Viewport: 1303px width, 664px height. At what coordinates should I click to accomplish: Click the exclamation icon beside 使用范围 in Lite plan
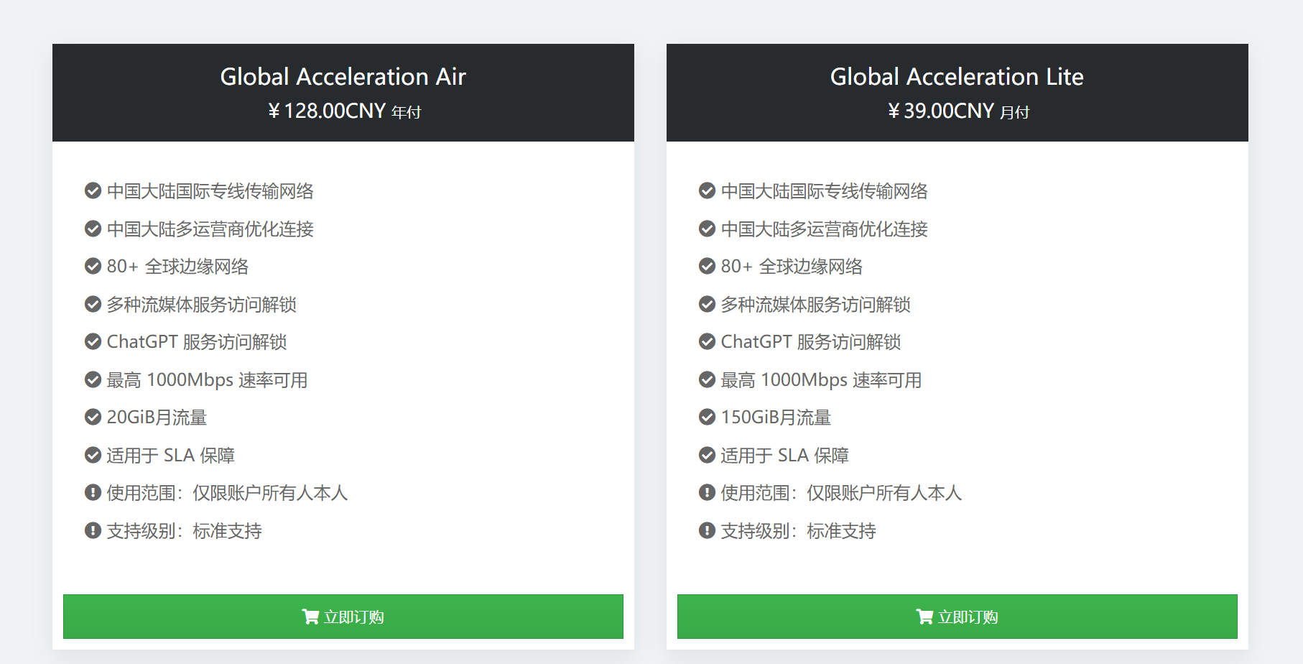click(x=705, y=492)
